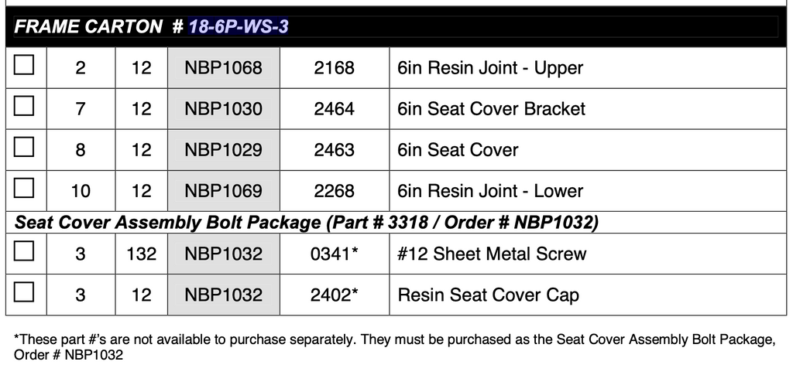Select the "6in Seat Cover" description text
The height and width of the screenshot is (365, 793).
[x=458, y=150]
